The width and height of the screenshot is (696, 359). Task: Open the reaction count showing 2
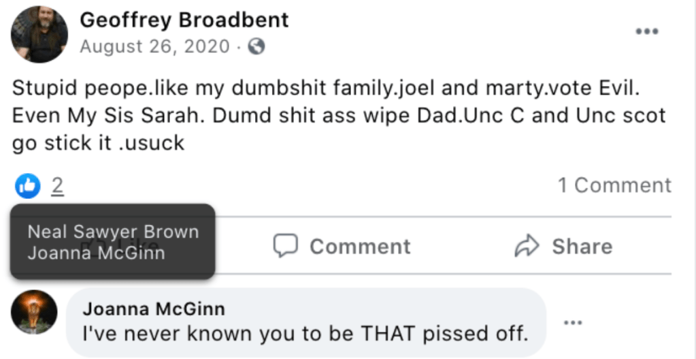[x=58, y=185]
